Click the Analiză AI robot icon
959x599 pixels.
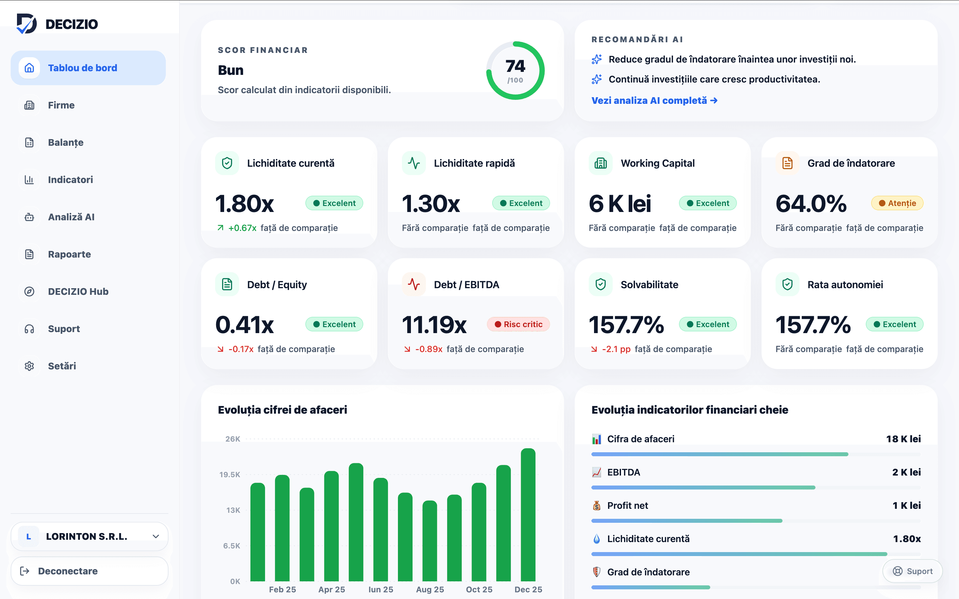(29, 217)
